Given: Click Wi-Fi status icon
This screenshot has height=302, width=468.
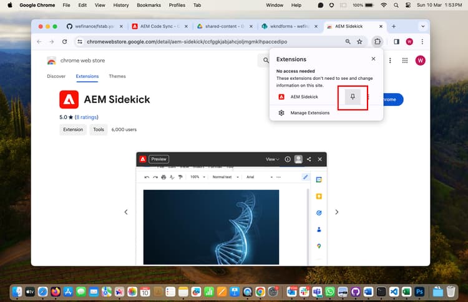Looking at the screenshot, I should click(384, 5).
